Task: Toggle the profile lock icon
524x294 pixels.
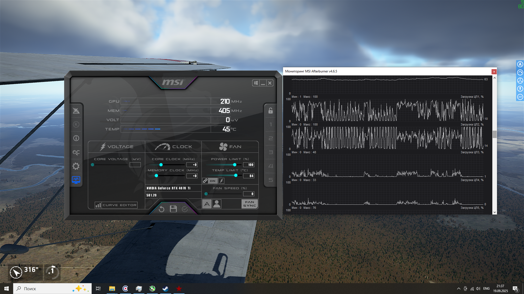Action: [x=270, y=111]
